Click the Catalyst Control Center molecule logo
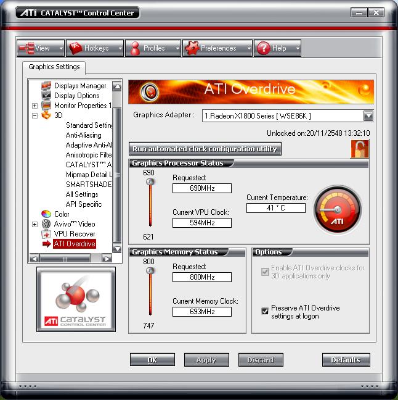This screenshot has height=400, width=398. [76, 299]
